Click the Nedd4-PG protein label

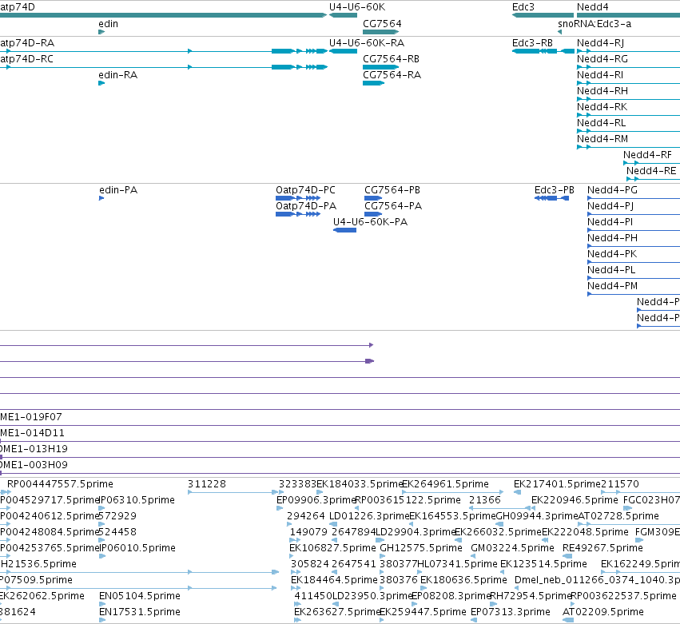click(x=612, y=190)
